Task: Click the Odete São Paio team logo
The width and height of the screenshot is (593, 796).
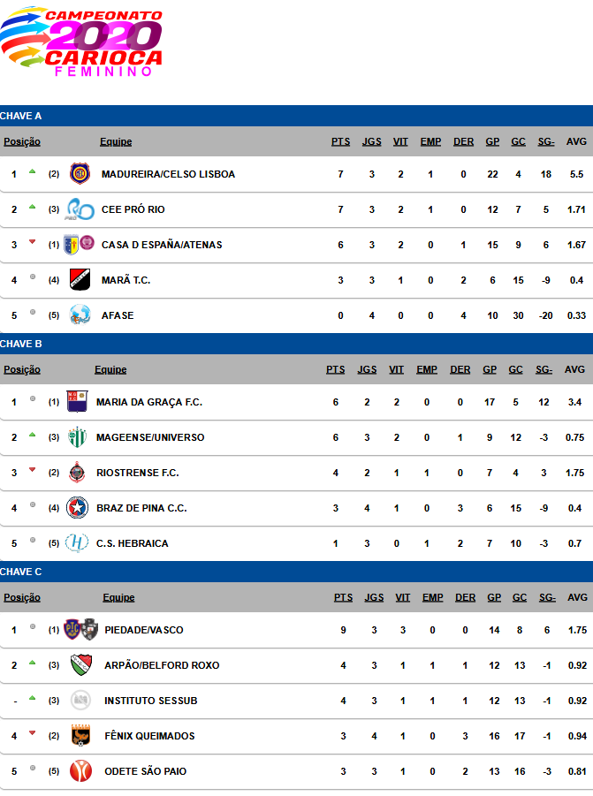Action: 81,771
